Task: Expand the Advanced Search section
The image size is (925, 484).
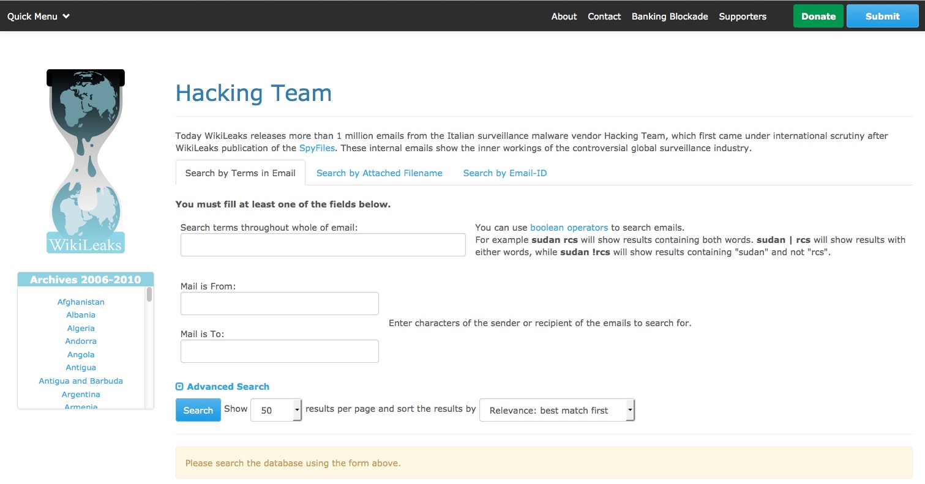Action: (223, 387)
